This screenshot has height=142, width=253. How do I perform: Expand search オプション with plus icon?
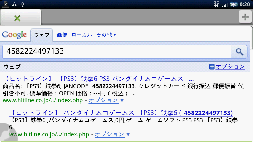point(212,67)
